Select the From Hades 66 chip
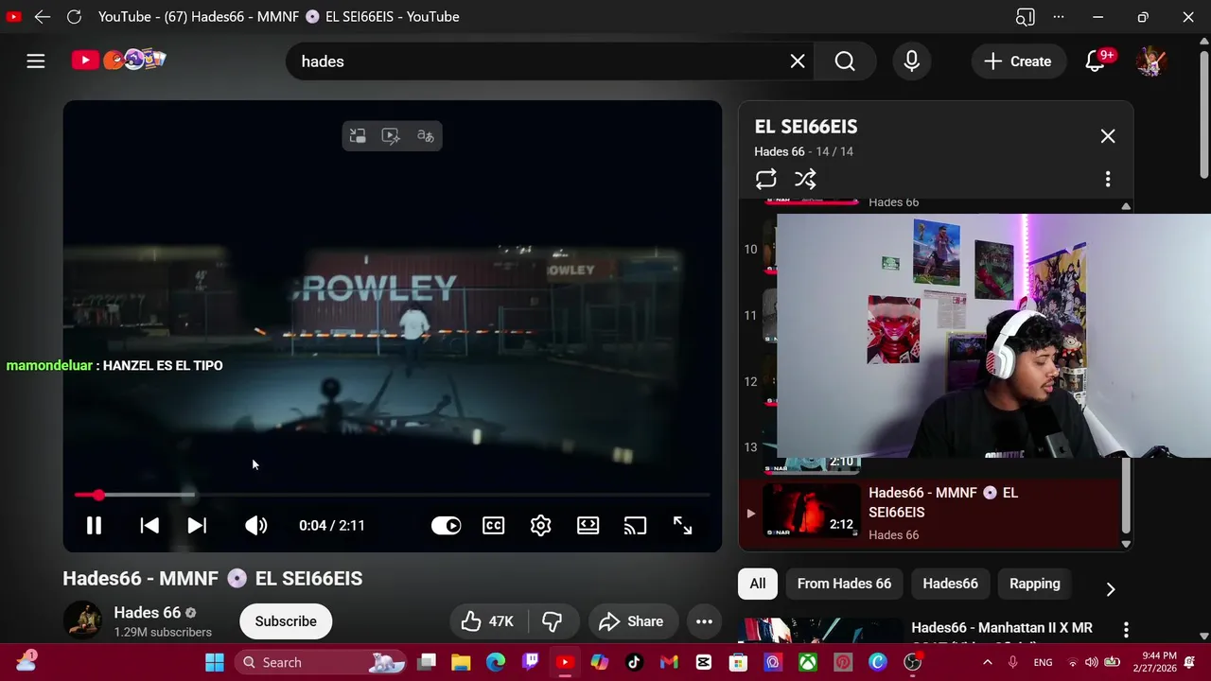Viewport: 1211px width, 681px height. click(844, 584)
